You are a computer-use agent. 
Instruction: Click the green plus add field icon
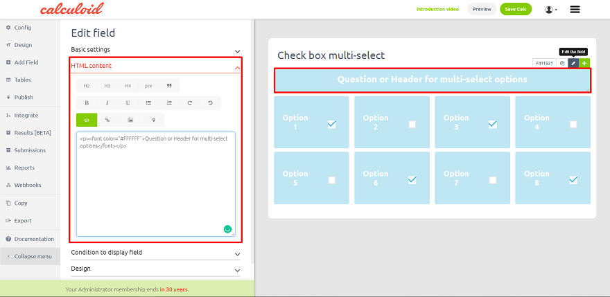coord(584,63)
